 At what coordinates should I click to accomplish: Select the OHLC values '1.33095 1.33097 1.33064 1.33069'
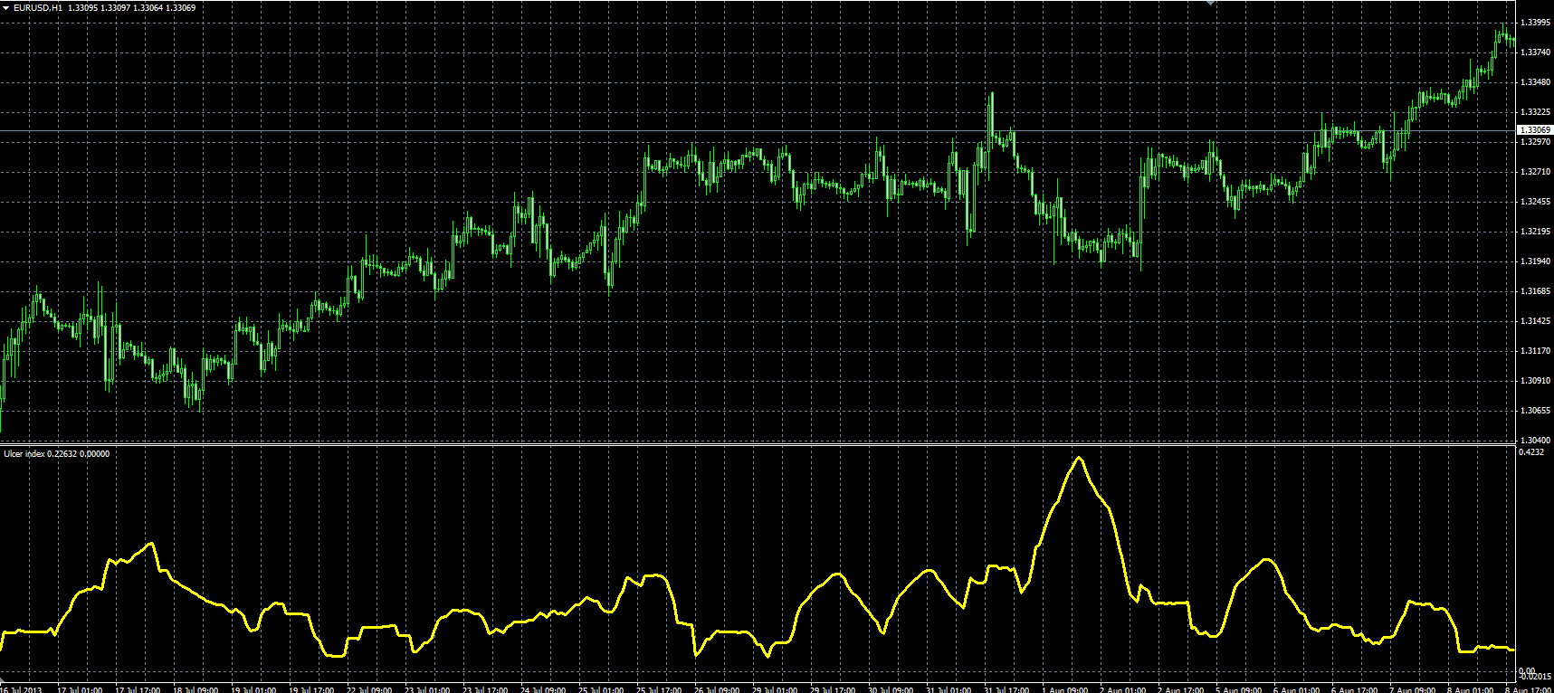tap(132, 8)
